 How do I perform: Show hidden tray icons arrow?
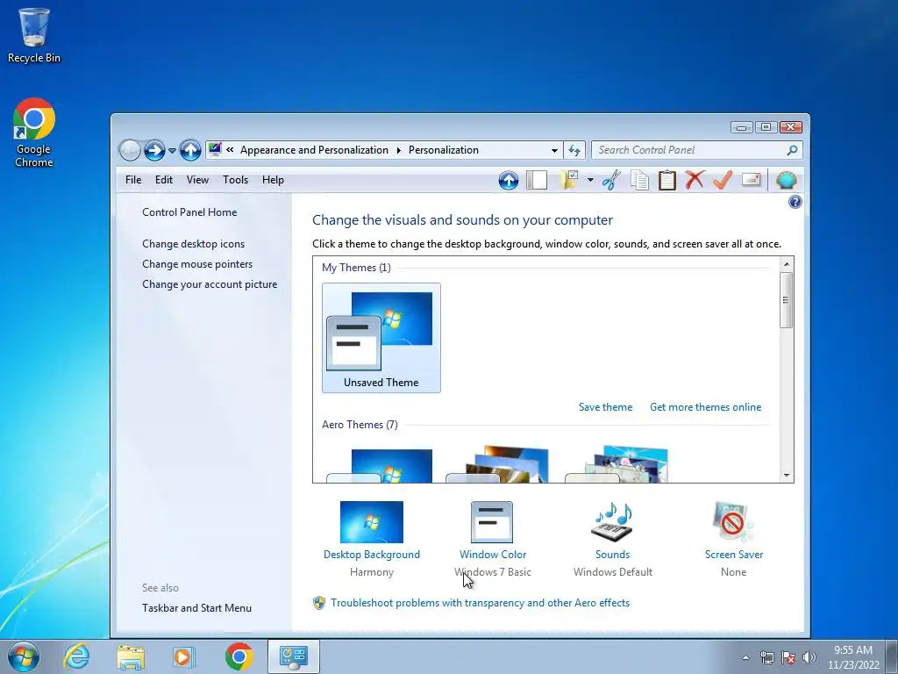point(745,657)
